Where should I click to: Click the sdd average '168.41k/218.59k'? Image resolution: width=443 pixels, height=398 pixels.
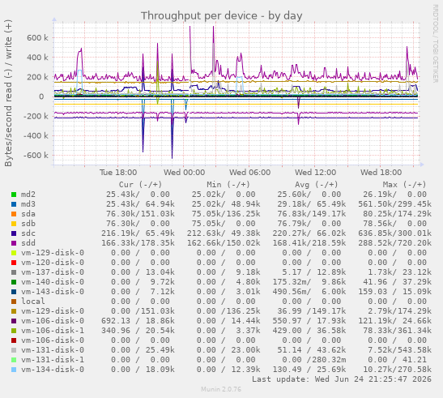click(x=309, y=243)
